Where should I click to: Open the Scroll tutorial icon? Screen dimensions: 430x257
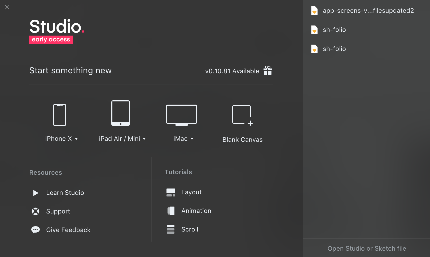(171, 229)
